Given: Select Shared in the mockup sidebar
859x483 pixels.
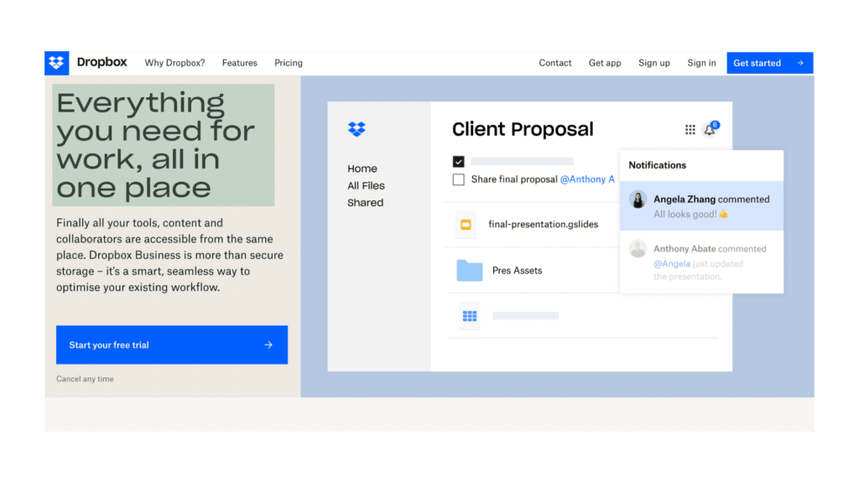Looking at the screenshot, I should [x=366, y=203].
